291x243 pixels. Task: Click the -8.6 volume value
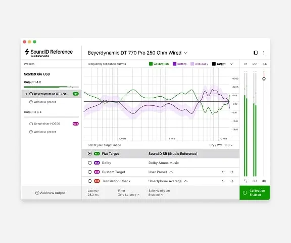(x=264, y=64)
